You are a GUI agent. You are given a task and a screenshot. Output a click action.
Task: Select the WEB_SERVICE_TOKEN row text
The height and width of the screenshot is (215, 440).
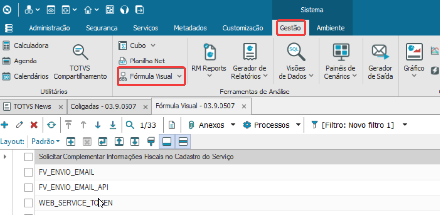coord(76,203)
